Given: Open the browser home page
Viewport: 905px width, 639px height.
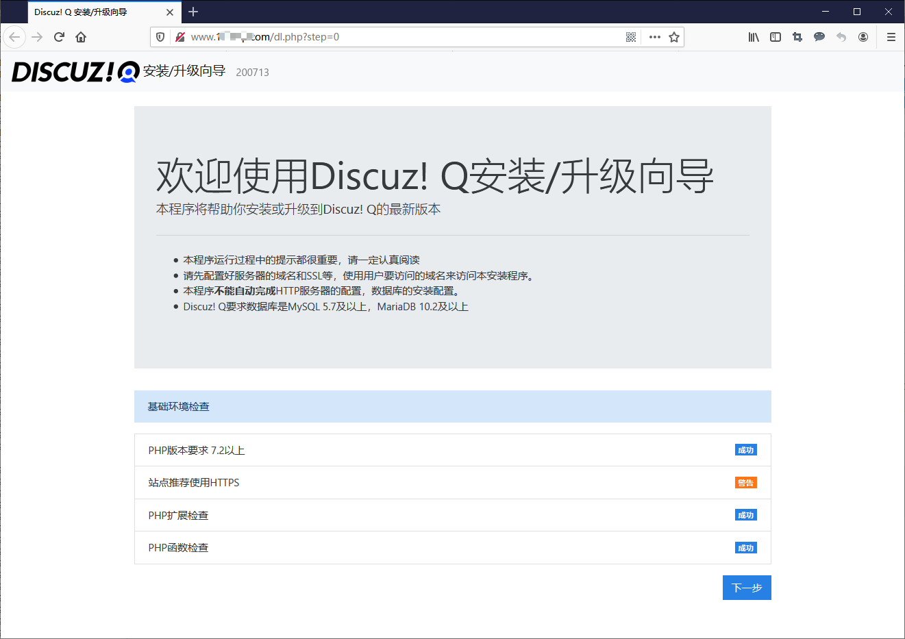Looking at the screenshot, I should [81, 37].
